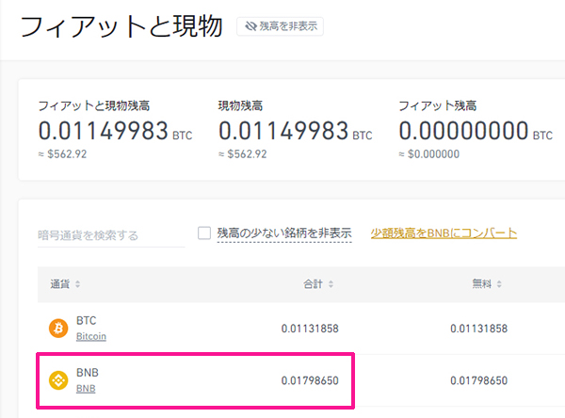This screenshot has height=418, width=565.
Task: Sort by the 合計 column arrows
Action: 331,284
